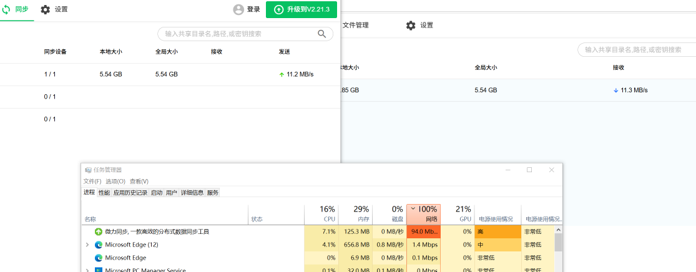The image size is (696, 272).
Task: Sort processes by 网络 column
Action: point(423,215)
